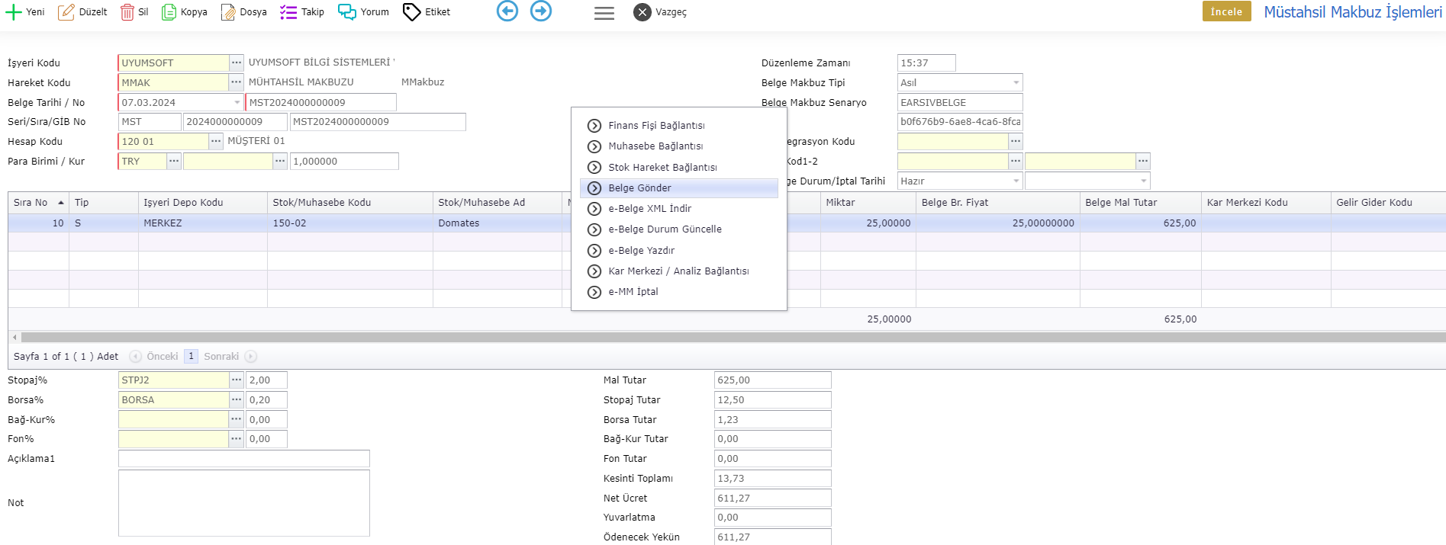Expand the Durum dropdown showing Hazır
Viewport: 1446px width, 545px height.
(1016, 181)
